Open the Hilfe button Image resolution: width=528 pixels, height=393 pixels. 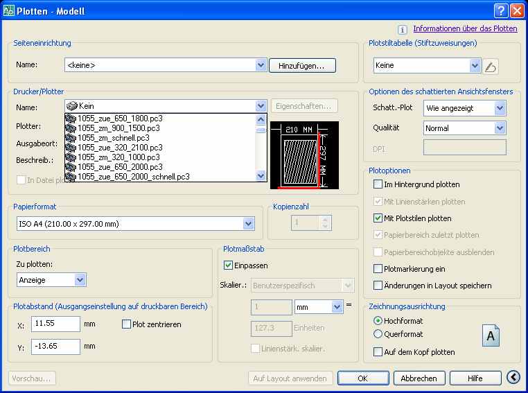click(x=475, y=378)
